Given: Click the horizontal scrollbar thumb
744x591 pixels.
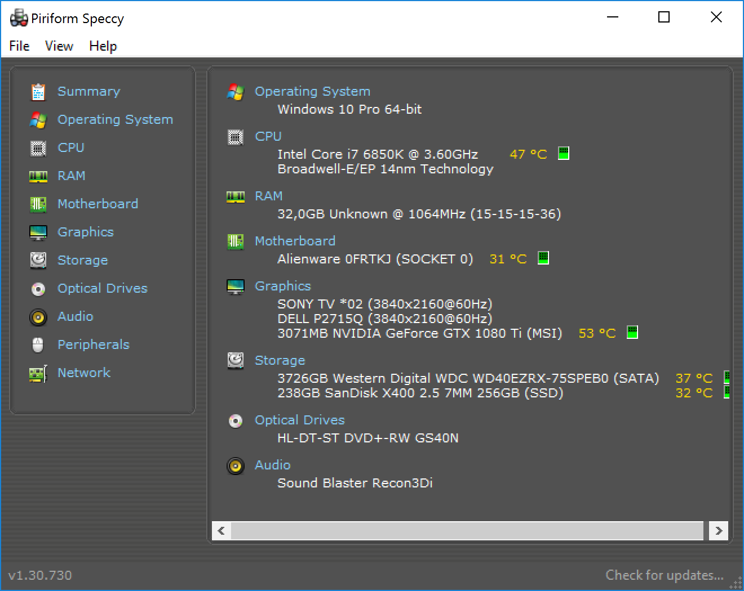Looking at the screenshot, I should (x=467, y=531).
